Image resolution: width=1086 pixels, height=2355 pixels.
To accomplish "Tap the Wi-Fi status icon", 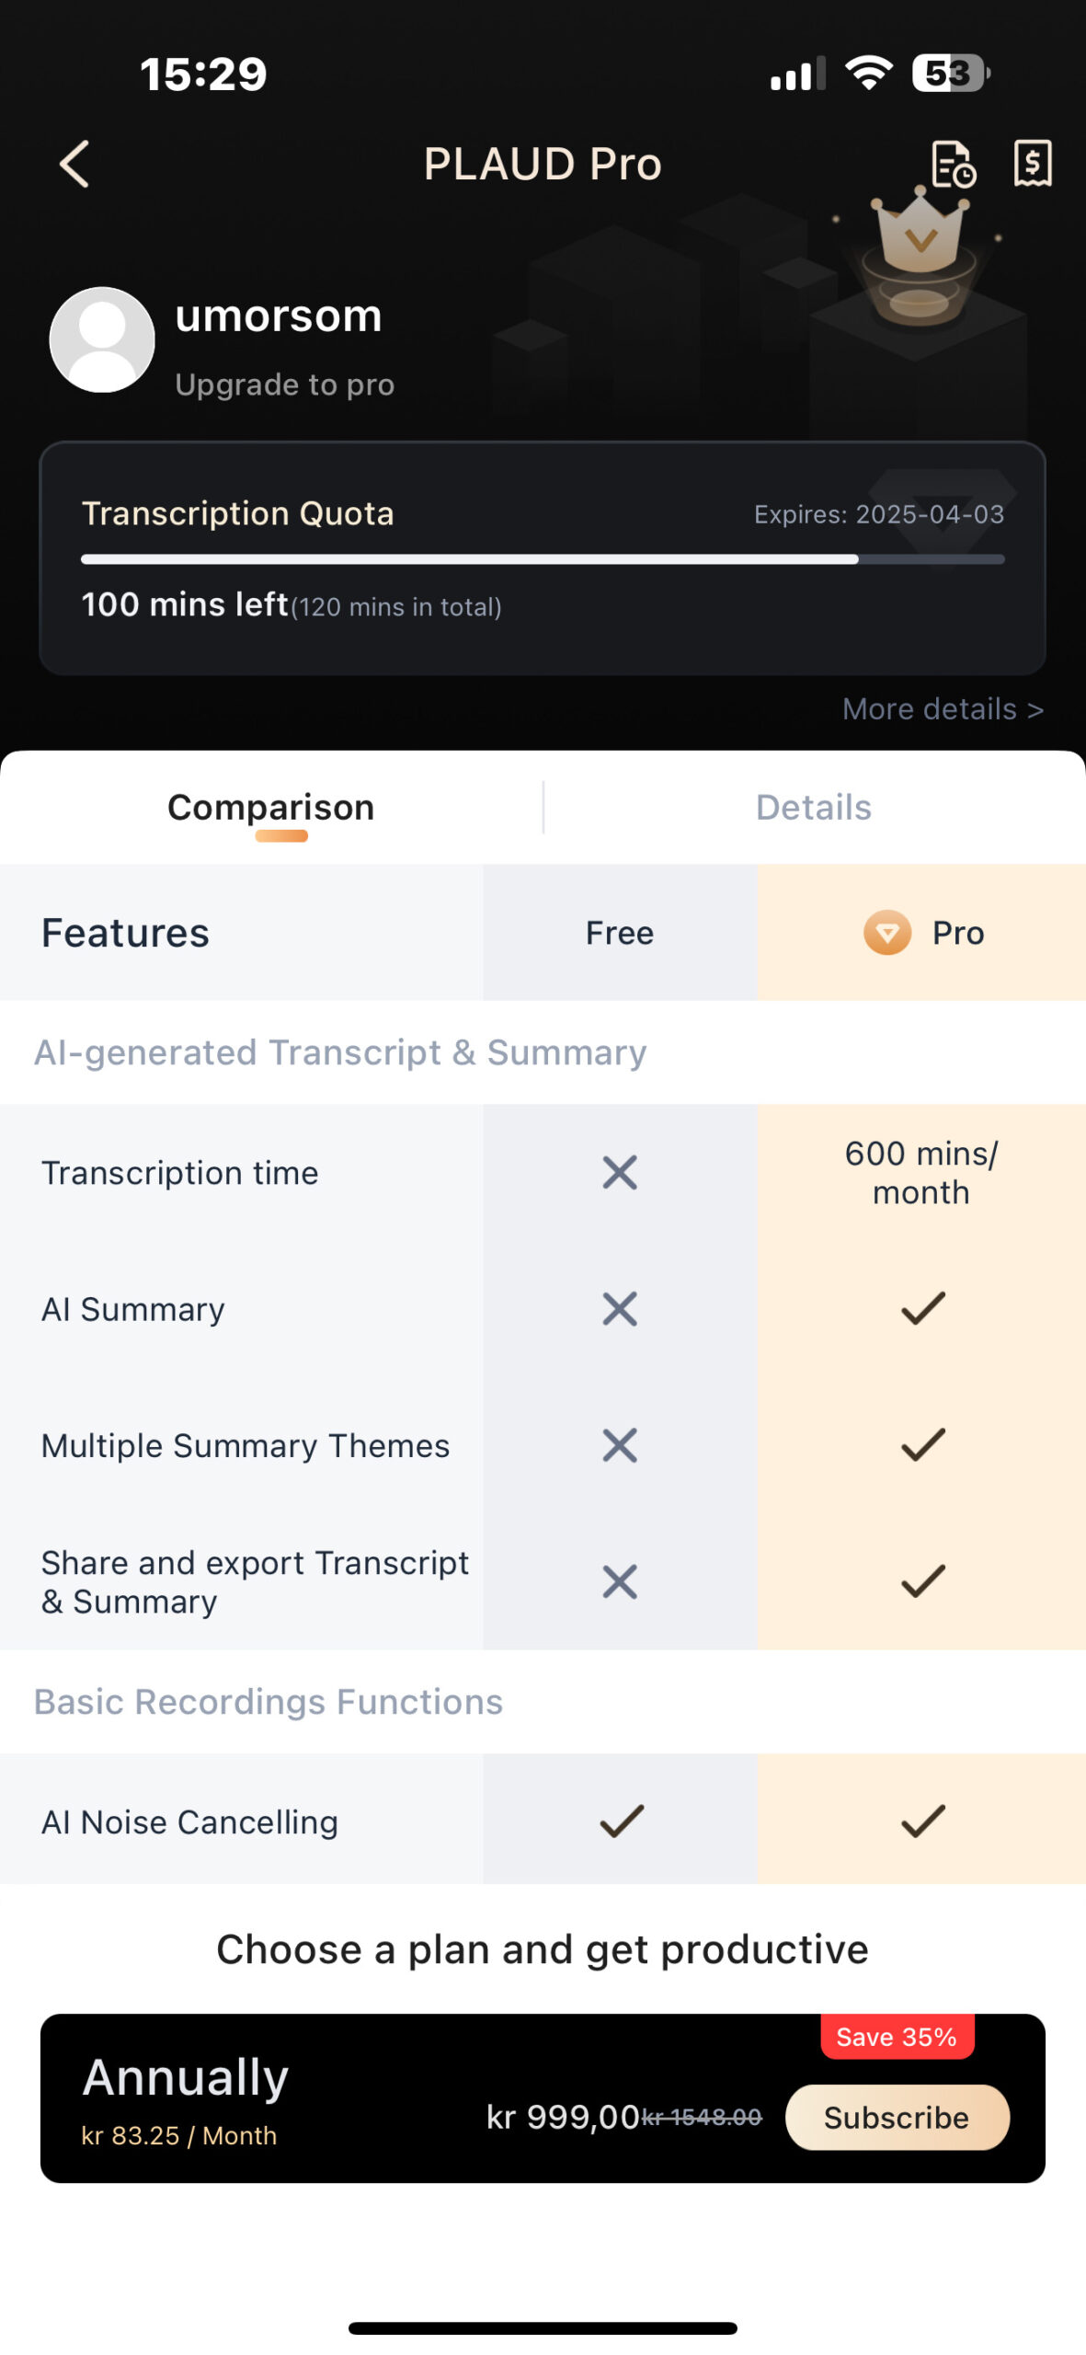I will (x=869, y=73).
